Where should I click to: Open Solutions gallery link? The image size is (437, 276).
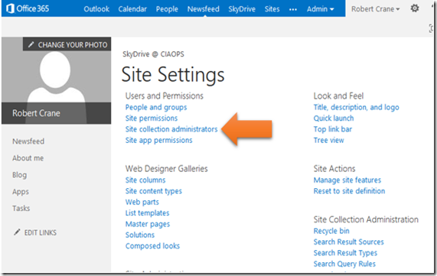pyautogui.click(x=140, y=235)
